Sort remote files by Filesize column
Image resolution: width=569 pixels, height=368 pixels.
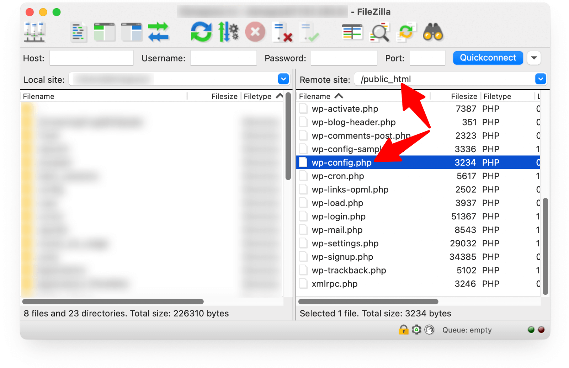point(463,96)
